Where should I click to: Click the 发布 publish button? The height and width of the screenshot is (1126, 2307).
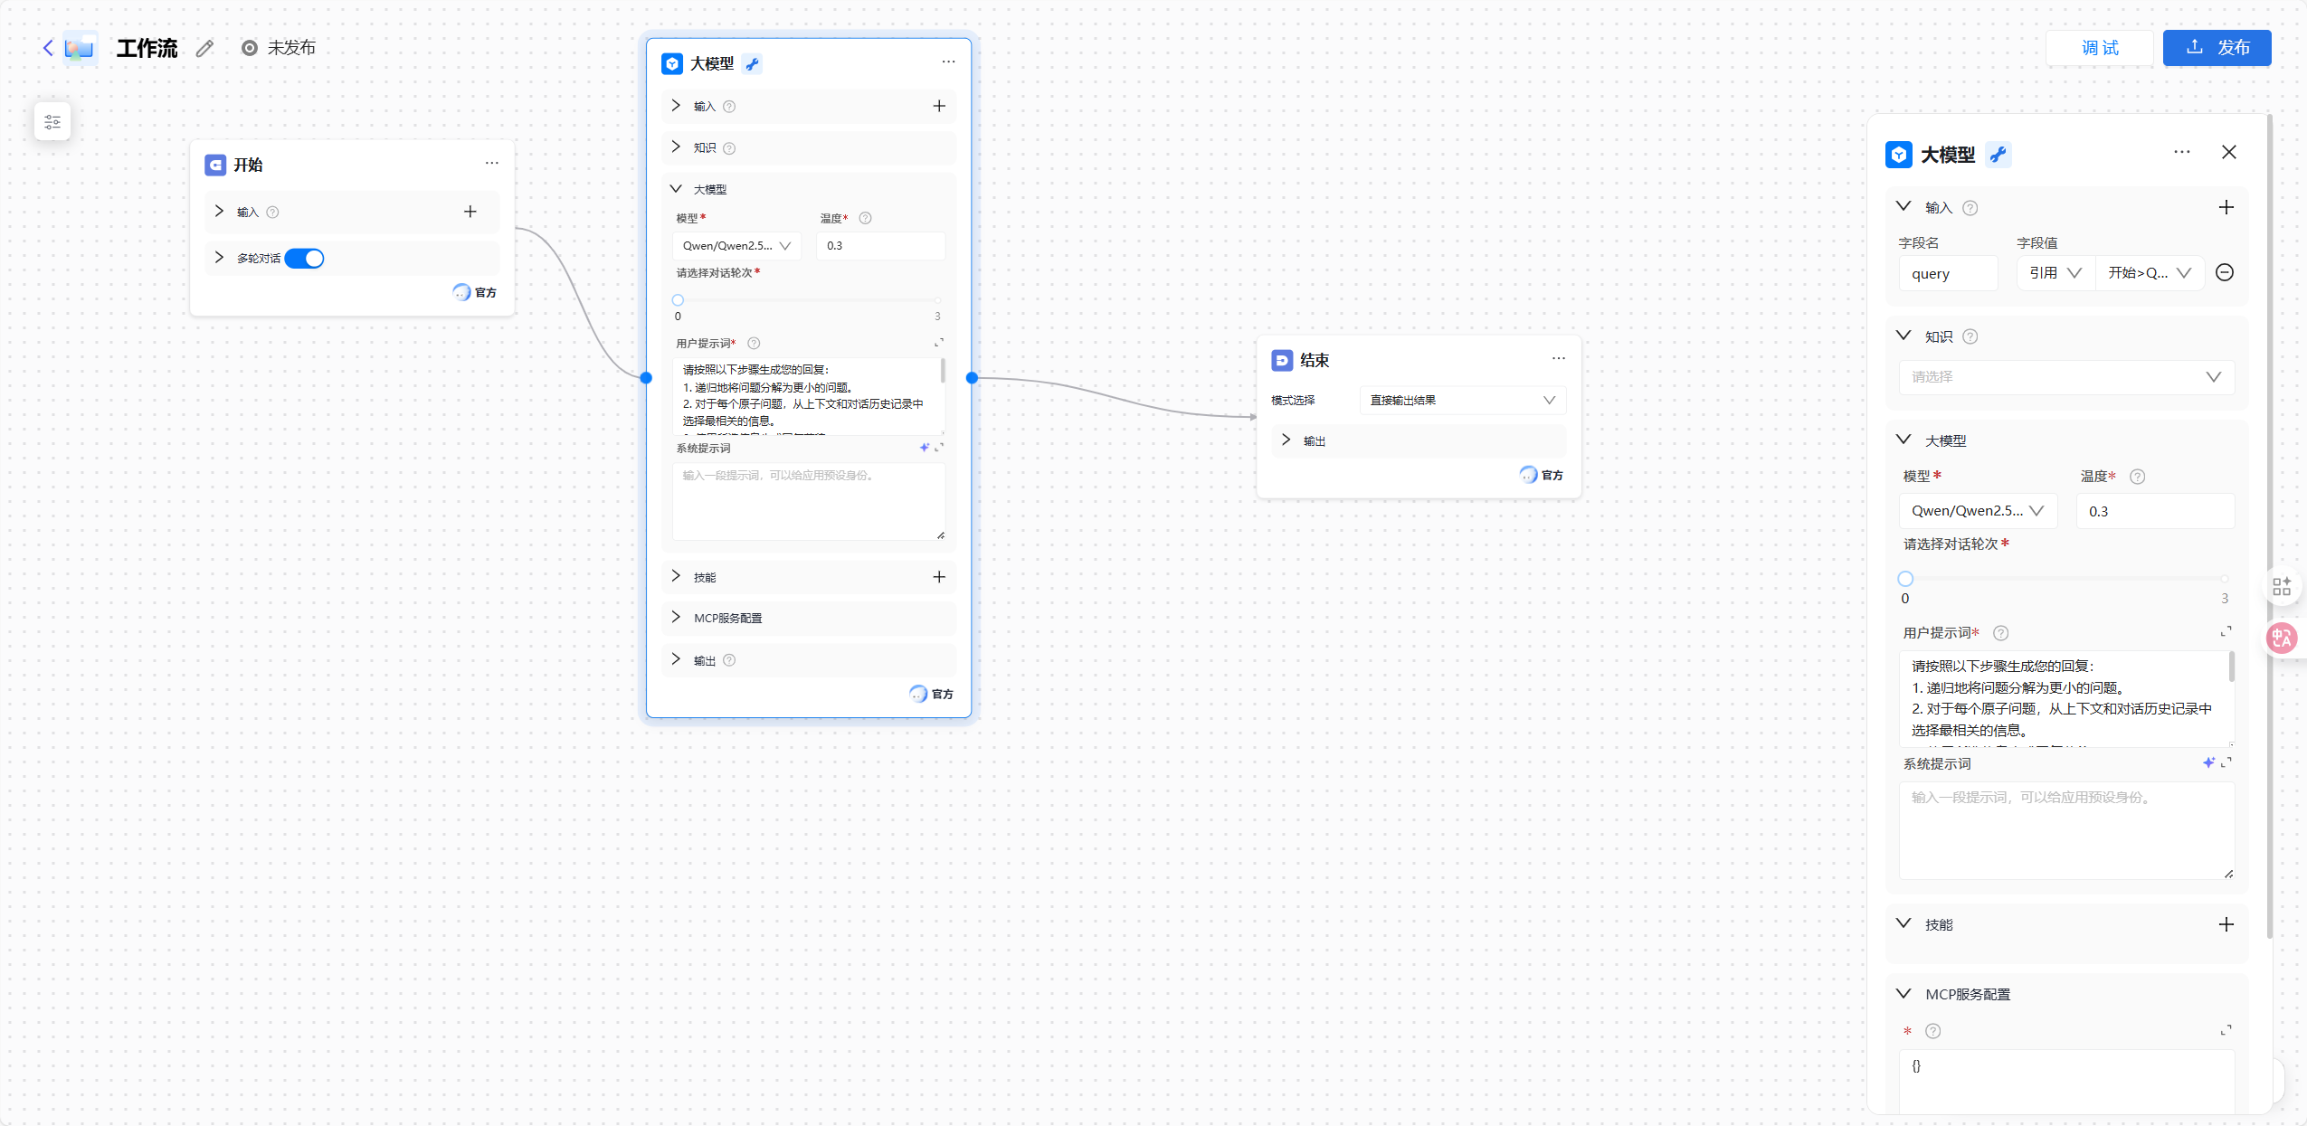[2216, 48]
